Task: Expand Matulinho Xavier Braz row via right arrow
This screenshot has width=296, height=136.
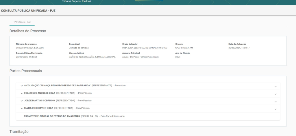Action: (275, 109)
